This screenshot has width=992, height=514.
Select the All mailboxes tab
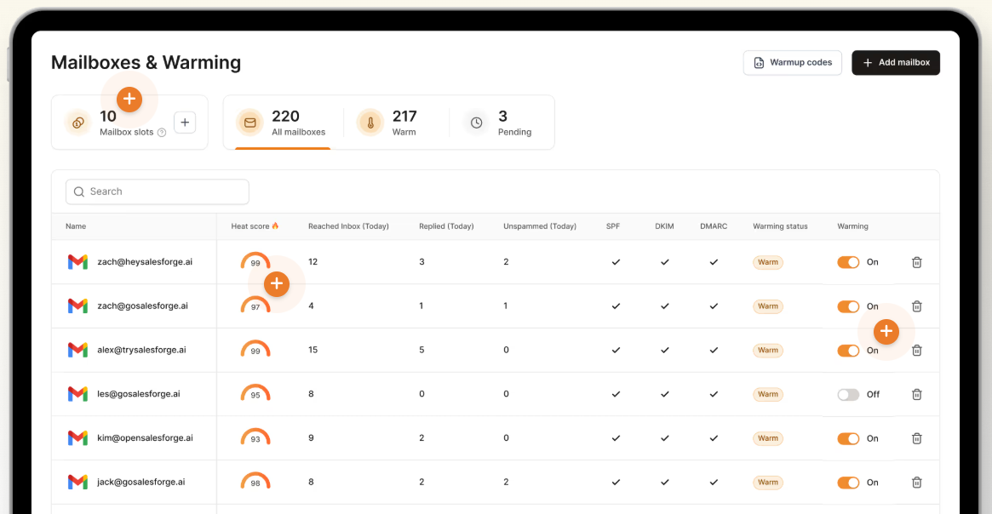(283, 123)
